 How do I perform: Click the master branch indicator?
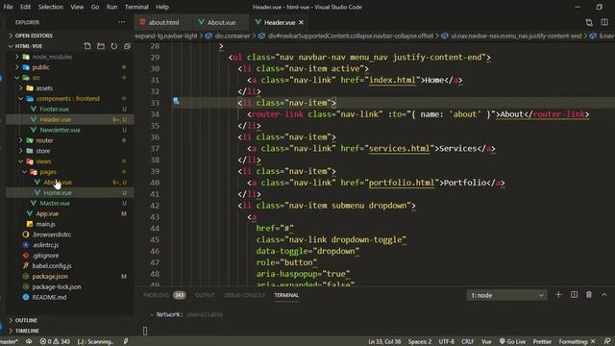coord(9,341)
